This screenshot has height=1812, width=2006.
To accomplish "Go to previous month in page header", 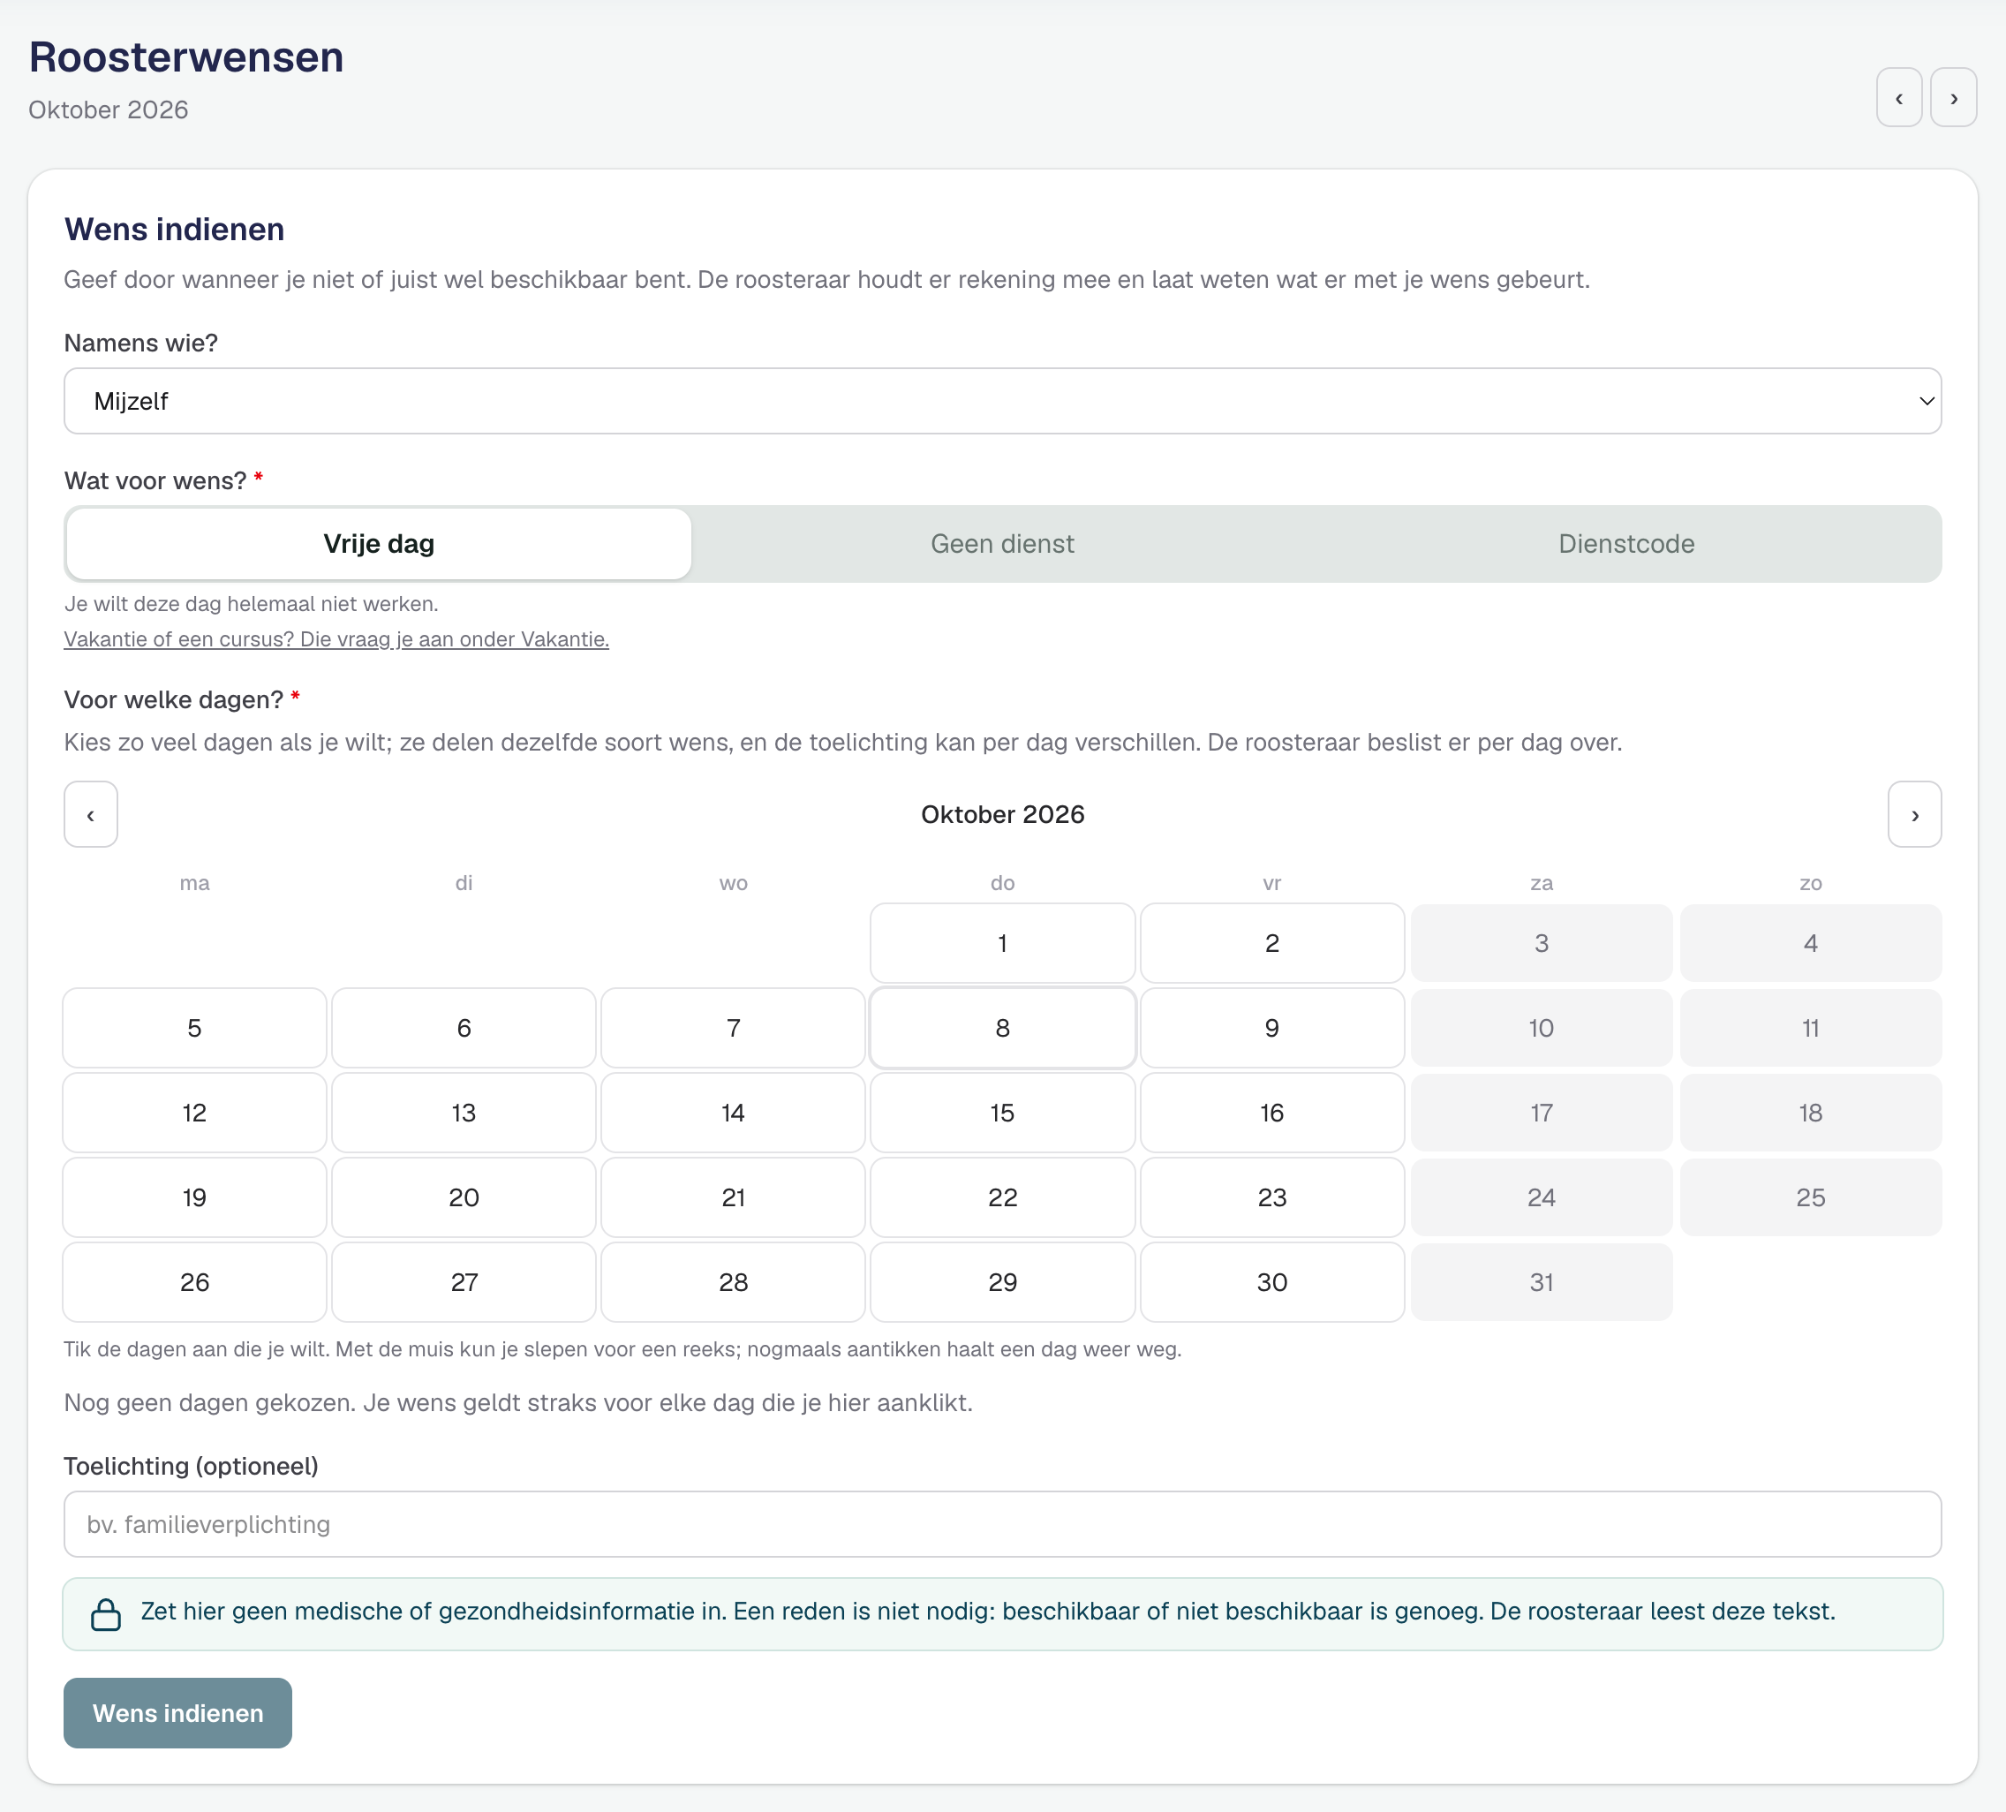I will coord(1898,97).
